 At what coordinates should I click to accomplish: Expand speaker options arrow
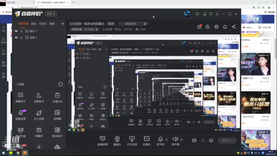(x=181, y=140)
